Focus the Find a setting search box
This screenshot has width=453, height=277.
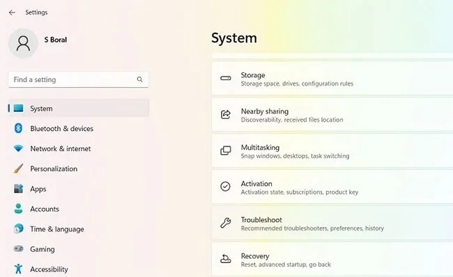[79, 79]
